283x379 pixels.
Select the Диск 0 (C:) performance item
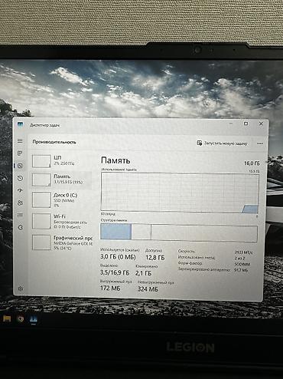[61, 200]
